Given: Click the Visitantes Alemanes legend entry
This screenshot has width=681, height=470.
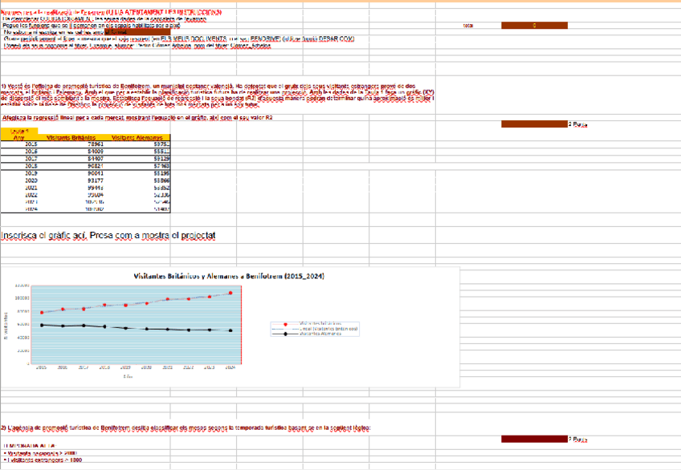Looking at the screenshot, I should point(319,333).
